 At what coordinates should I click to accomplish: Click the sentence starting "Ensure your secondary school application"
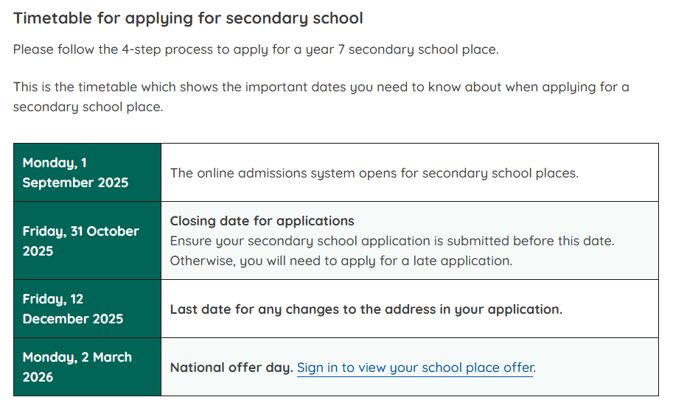391,241
